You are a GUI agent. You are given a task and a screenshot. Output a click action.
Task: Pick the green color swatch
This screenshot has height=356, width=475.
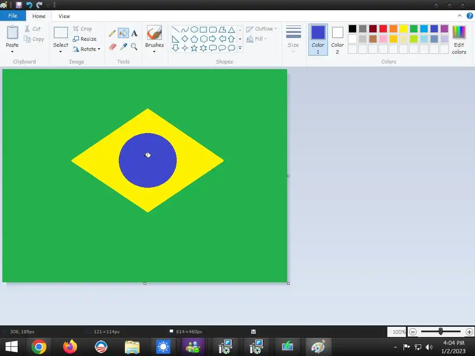tap(414, 29)
